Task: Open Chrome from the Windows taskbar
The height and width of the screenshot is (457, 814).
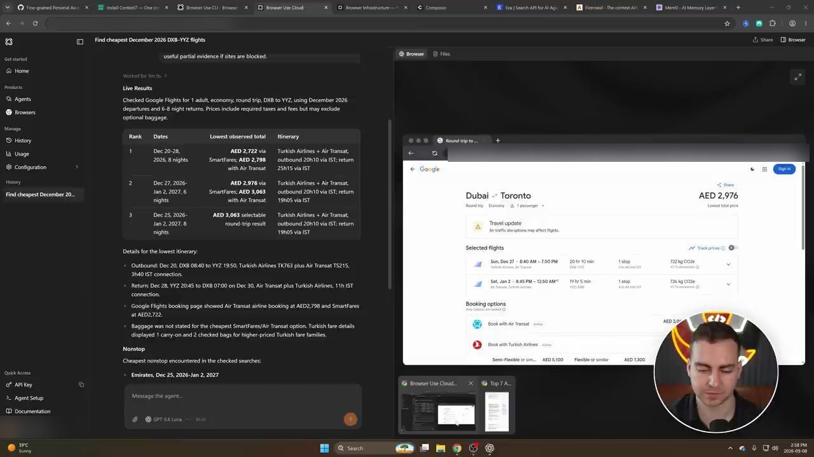Action: [x=457, y=448]
